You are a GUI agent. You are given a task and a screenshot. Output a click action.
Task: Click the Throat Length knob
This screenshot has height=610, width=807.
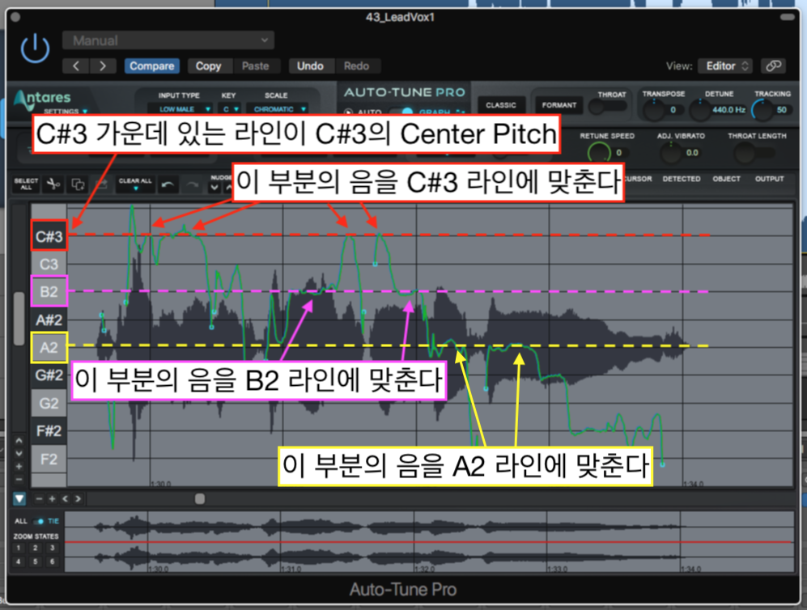745,153
